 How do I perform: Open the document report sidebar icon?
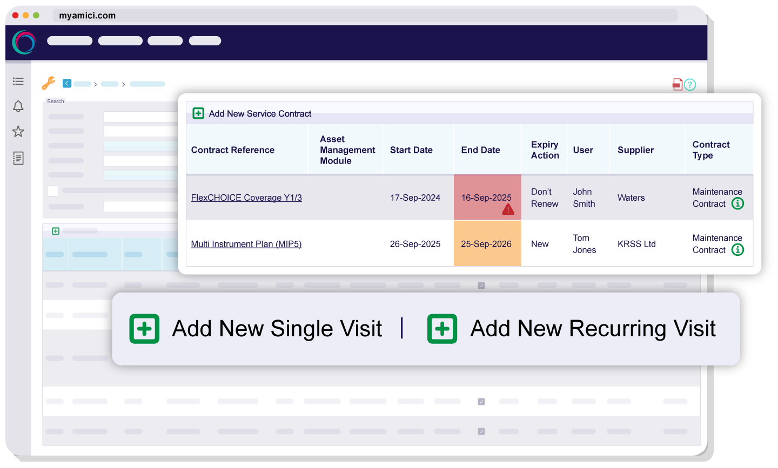[18, 158]
